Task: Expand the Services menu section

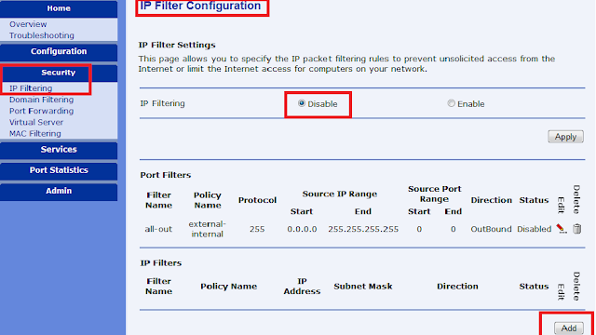Action: [x=59, y=150]
